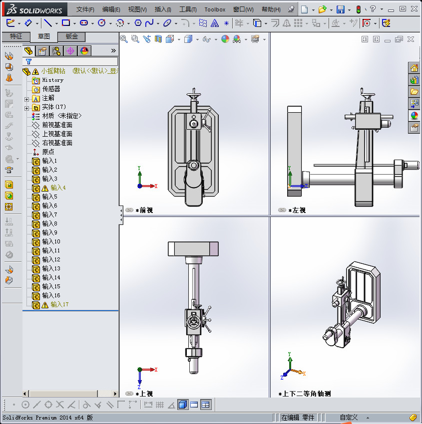Open the ConfigurationManager tab icon
422x424 pixels.
click(x=56, y=51)
